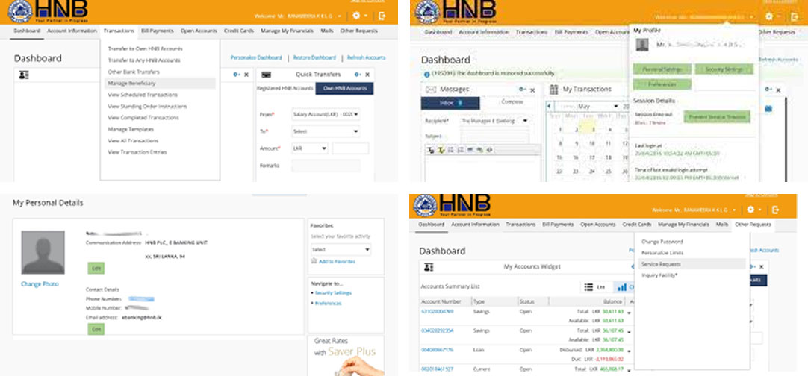
Task: Open LKR currency dropdown in Quick Transfers
Action: (x=310, y=148)
